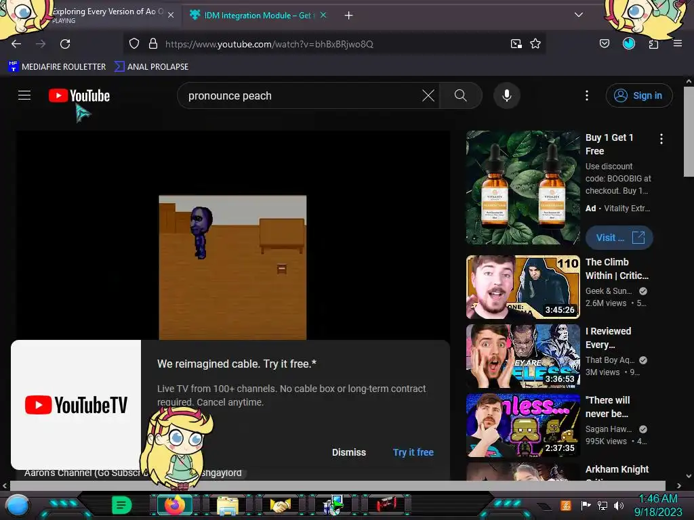Image resolution: width=694 pixels, height=520 pixels.
Task: Open the clock showing 1:46 AM
Action: click(659, 505)
